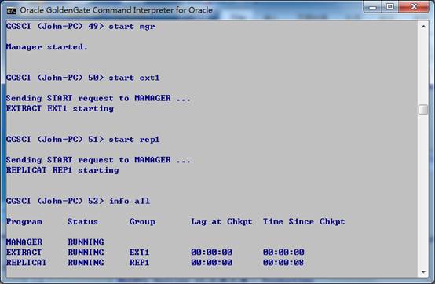Click the 'start mgr' command text

(132, 27)
